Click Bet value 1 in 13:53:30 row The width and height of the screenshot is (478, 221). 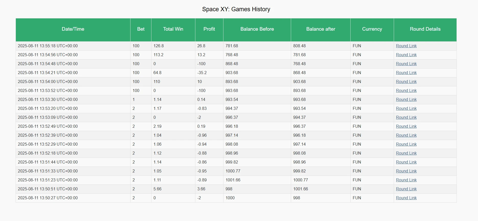134,100
